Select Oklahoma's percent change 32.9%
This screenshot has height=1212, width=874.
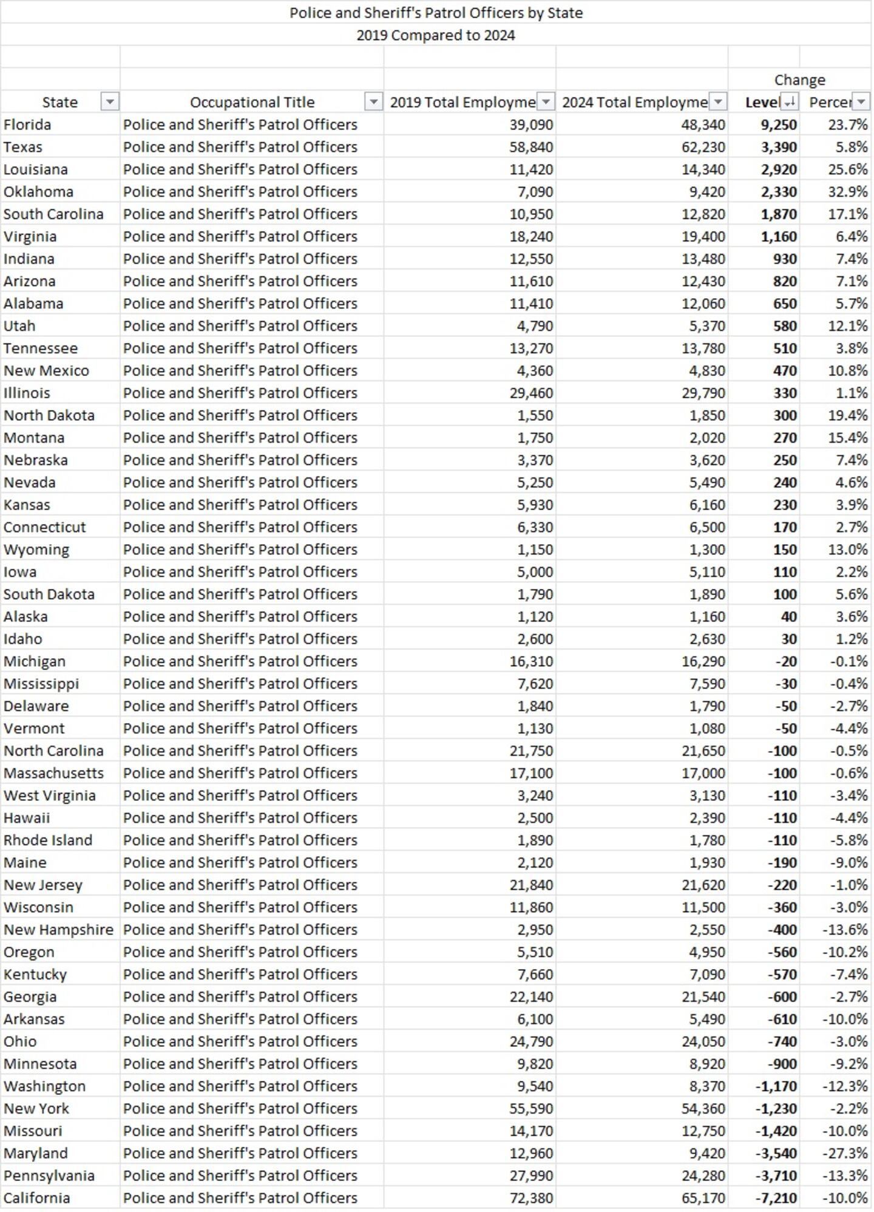(x=847, y=191)
